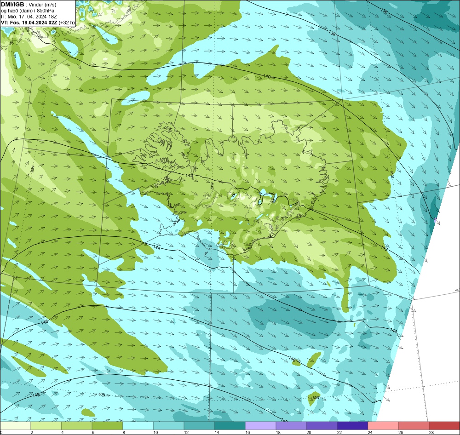The width and height of the screenshot is (460, 435).
Task: Click the "VT: Fös. 19.04.2024 02Z" valid time
Action: (29, 22)
